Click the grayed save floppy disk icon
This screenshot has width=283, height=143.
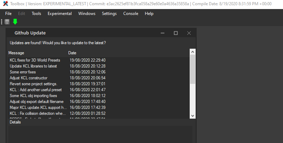pos(7,22)
